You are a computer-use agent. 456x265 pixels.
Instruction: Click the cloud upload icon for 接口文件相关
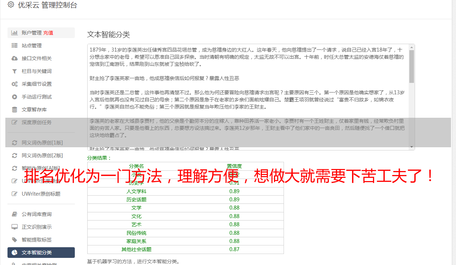pyautogui.click(x=15, y=58)
